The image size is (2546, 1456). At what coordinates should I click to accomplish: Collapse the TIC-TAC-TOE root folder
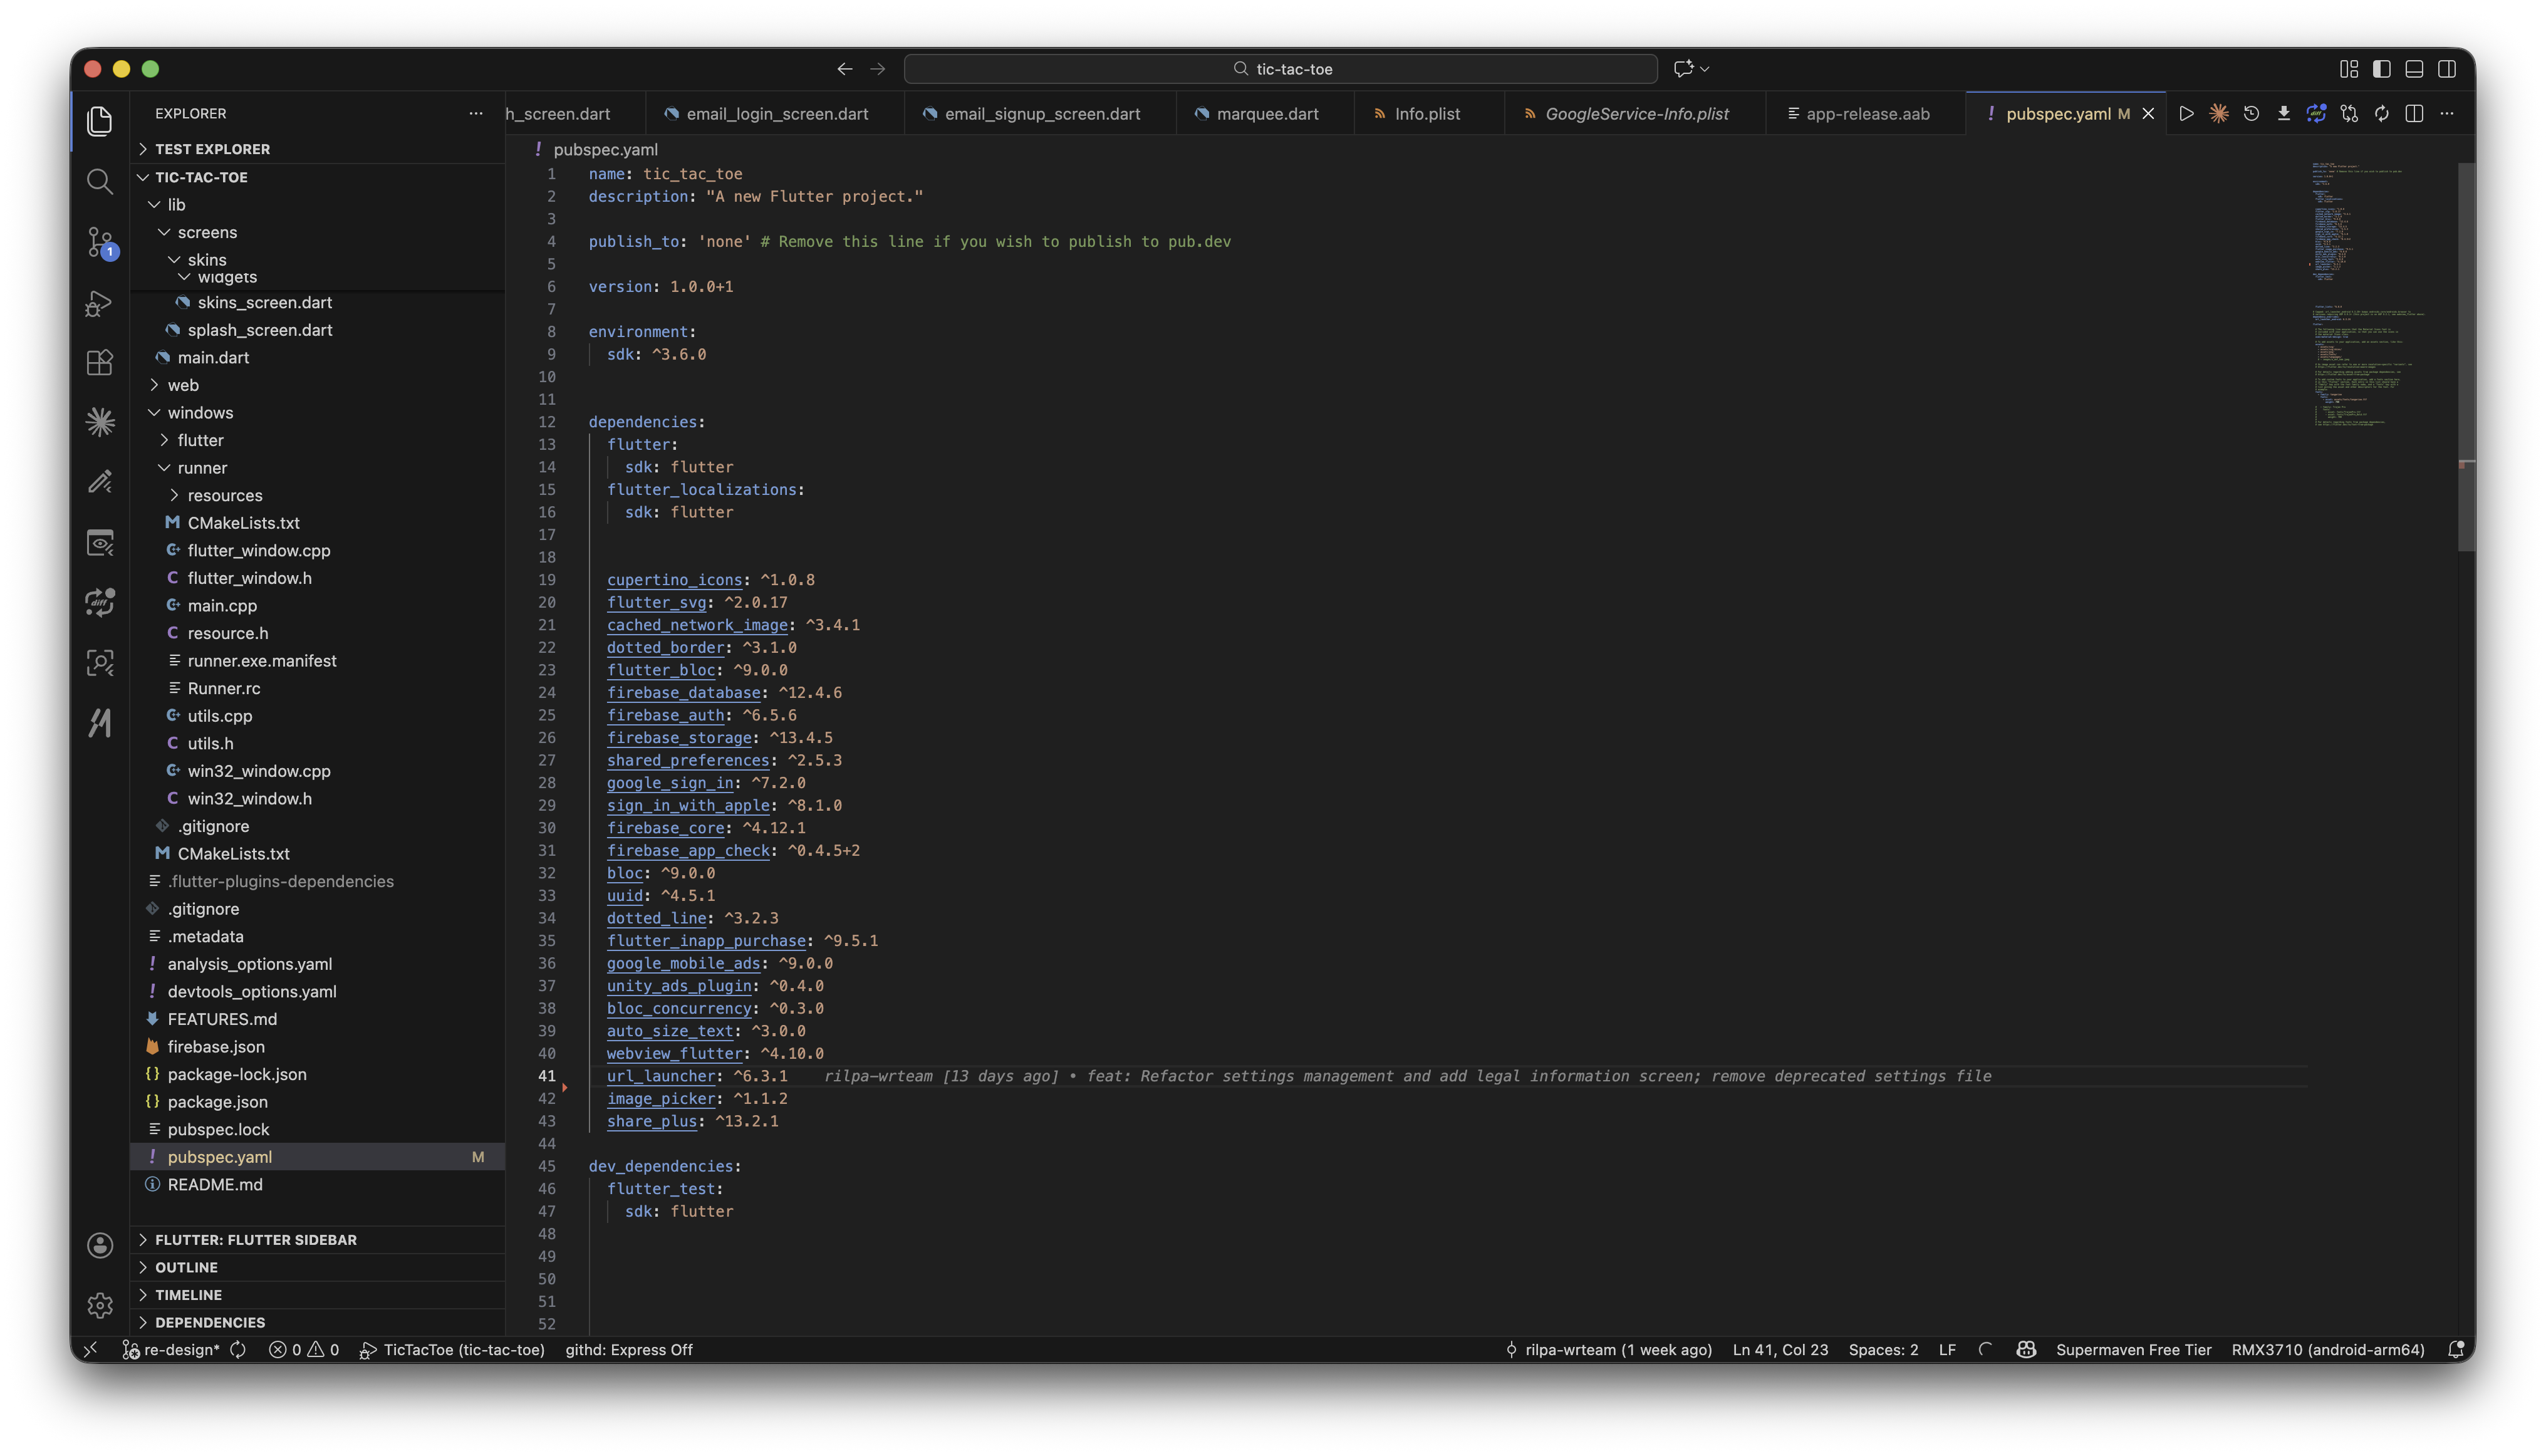317,177
